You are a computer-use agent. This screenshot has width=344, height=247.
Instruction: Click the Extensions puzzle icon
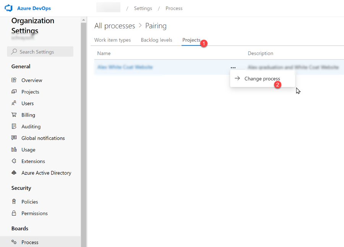[x=14, y=161]
